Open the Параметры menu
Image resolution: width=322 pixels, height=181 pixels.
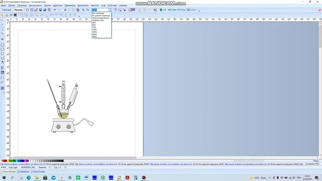pos(70,6)
